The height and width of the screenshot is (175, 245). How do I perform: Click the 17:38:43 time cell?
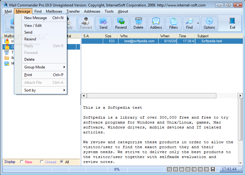(186, 41)
